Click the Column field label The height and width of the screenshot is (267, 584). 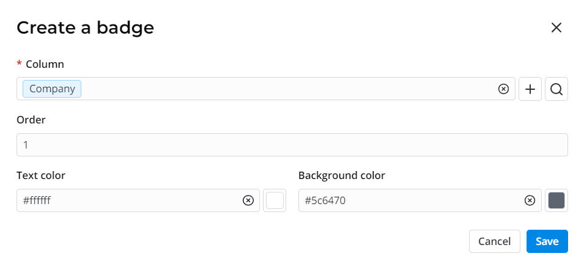(45, 64)
